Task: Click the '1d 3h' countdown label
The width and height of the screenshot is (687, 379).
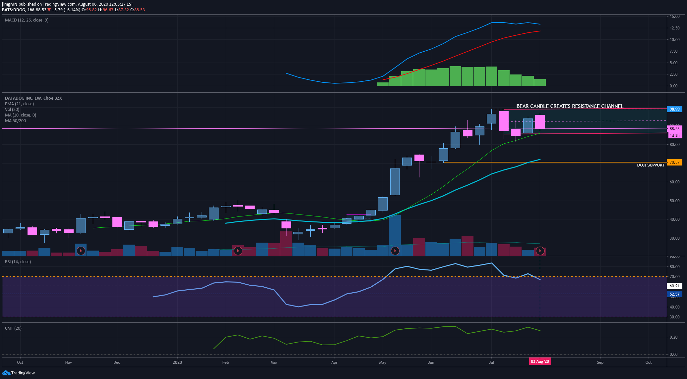Action: pos(674,135)
